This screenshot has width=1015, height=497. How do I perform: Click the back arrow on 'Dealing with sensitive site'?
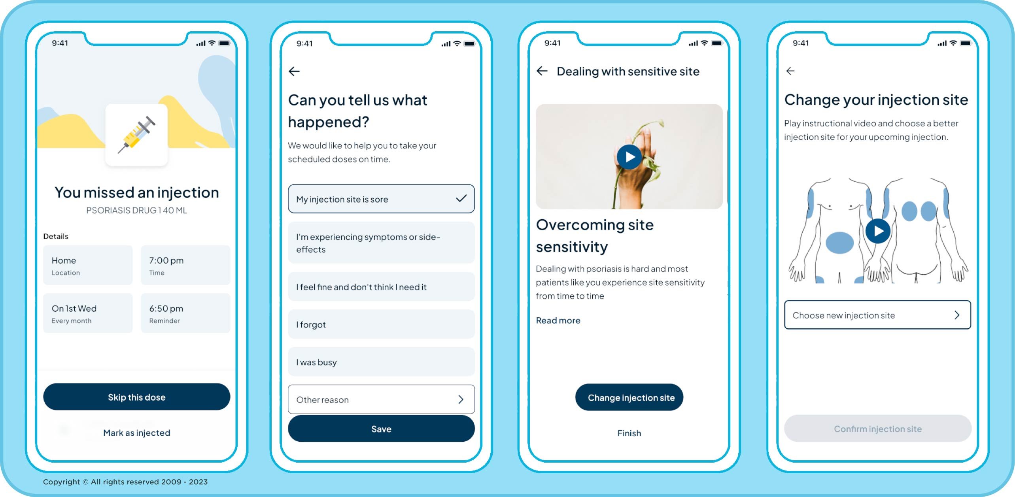tap(544, 71)
